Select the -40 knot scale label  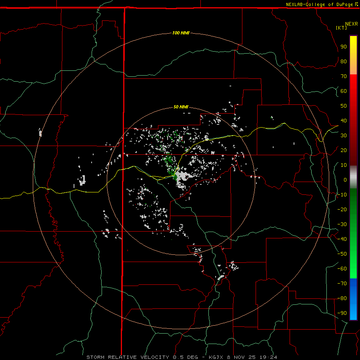(342, 239)
